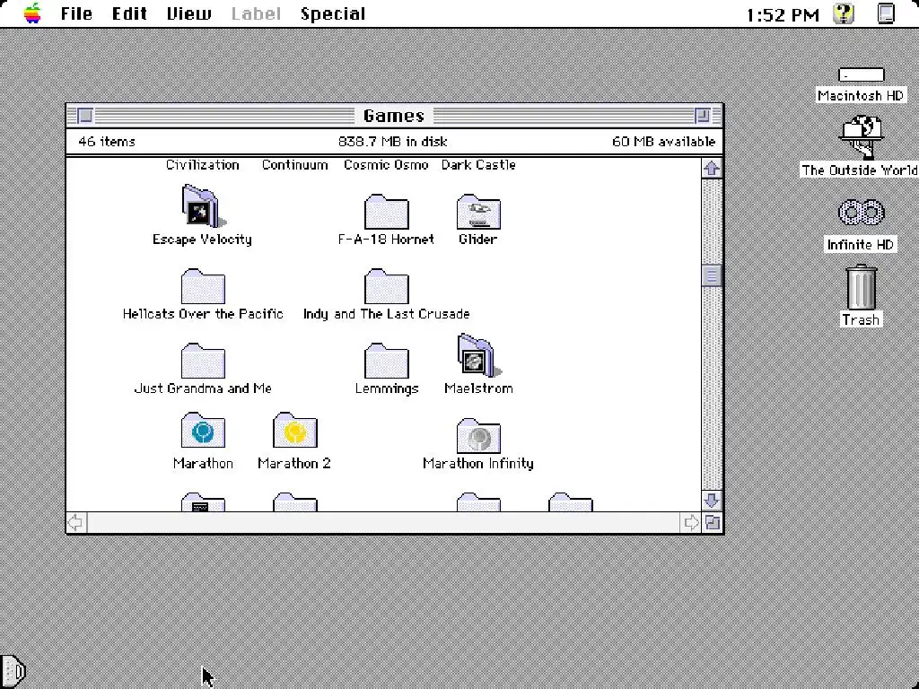Viewport: 919px width, 689px height.
Task: Click the Glider folder icon
Action: pyautogui.click(x=478, y=212)
